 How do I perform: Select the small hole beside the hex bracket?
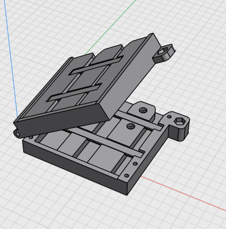coord(169,117)
